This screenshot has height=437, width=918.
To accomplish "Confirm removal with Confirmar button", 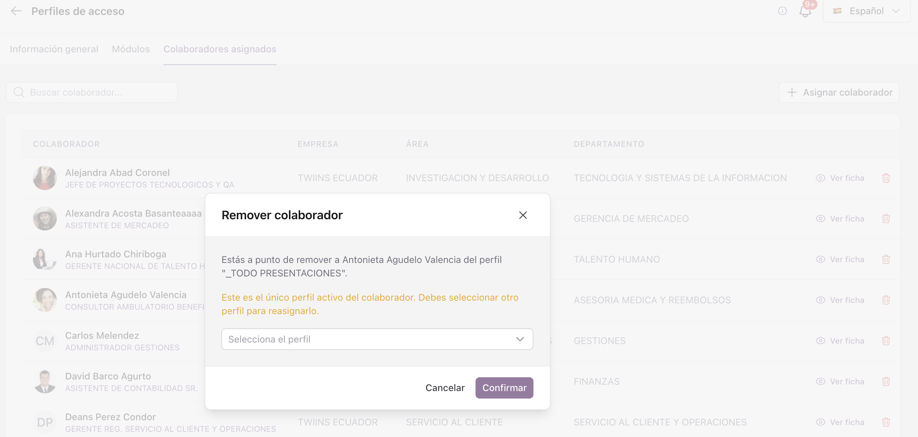I will (x=504, y=388).
